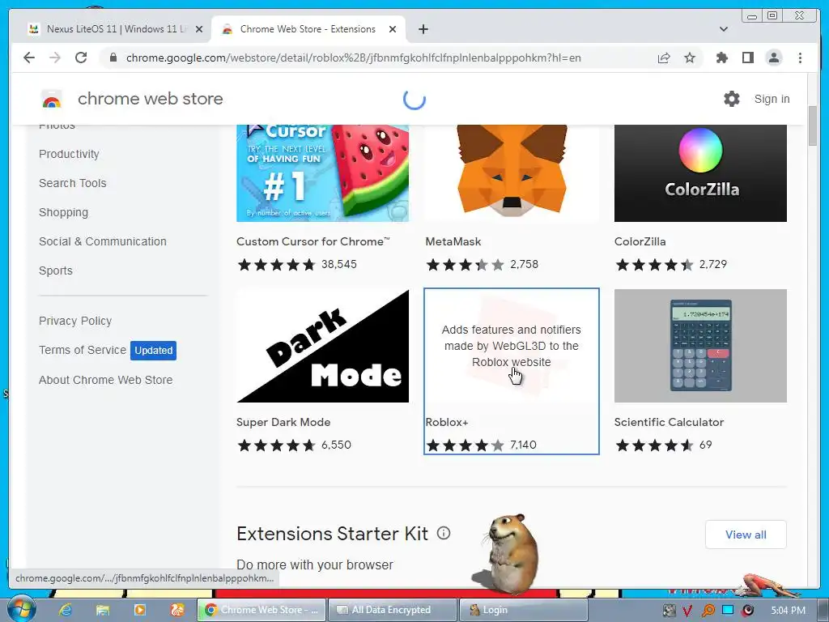Switch to All Data Encrypted window
The width and height of the screenshot is (829, 622).
pyautogui.click(x=392, y=610)
